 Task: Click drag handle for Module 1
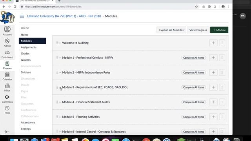point(57,58)
